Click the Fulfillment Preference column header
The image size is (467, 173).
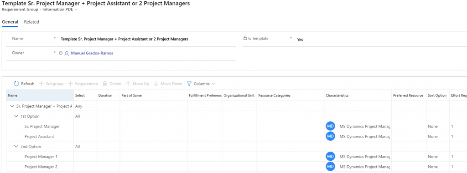[205, 95]
